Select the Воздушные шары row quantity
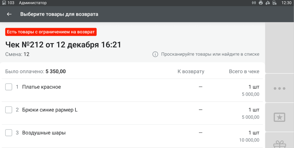 click(254, 133)
